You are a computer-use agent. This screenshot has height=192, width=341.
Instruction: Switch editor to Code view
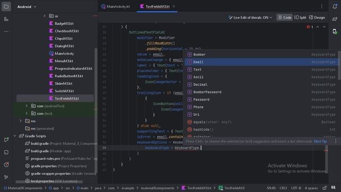[x=285, y=18]
